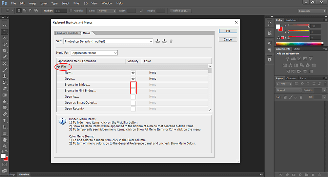
Task: Open the Timeline panel tab at bottom
Action: tap(24, 174)
